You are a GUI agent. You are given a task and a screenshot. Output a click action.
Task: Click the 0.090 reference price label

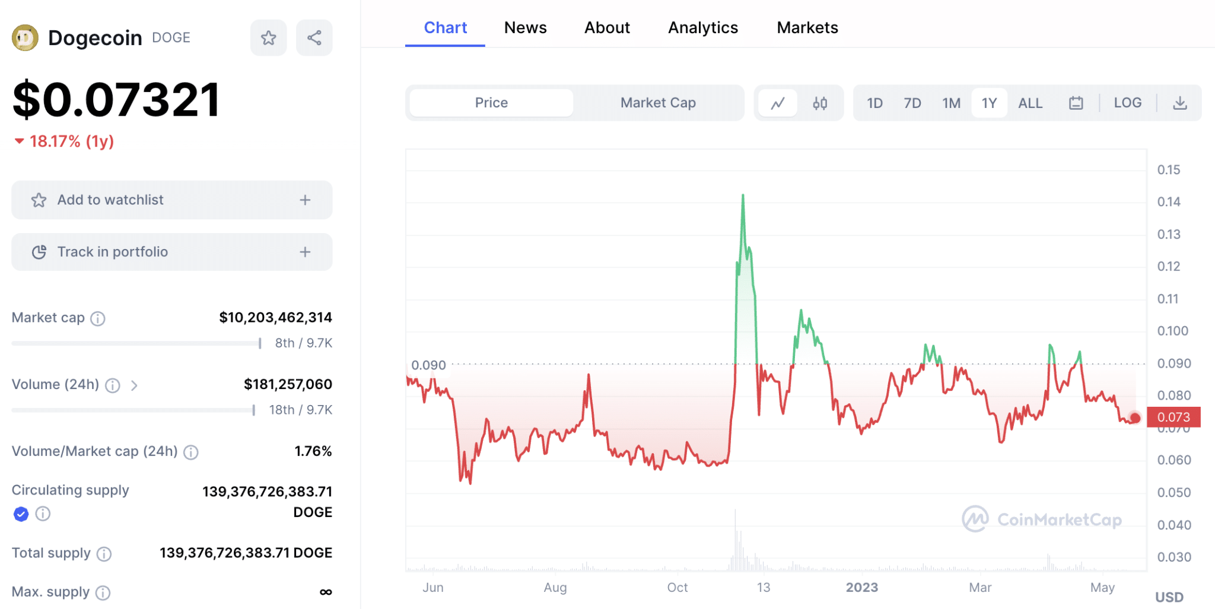(428, 365)
